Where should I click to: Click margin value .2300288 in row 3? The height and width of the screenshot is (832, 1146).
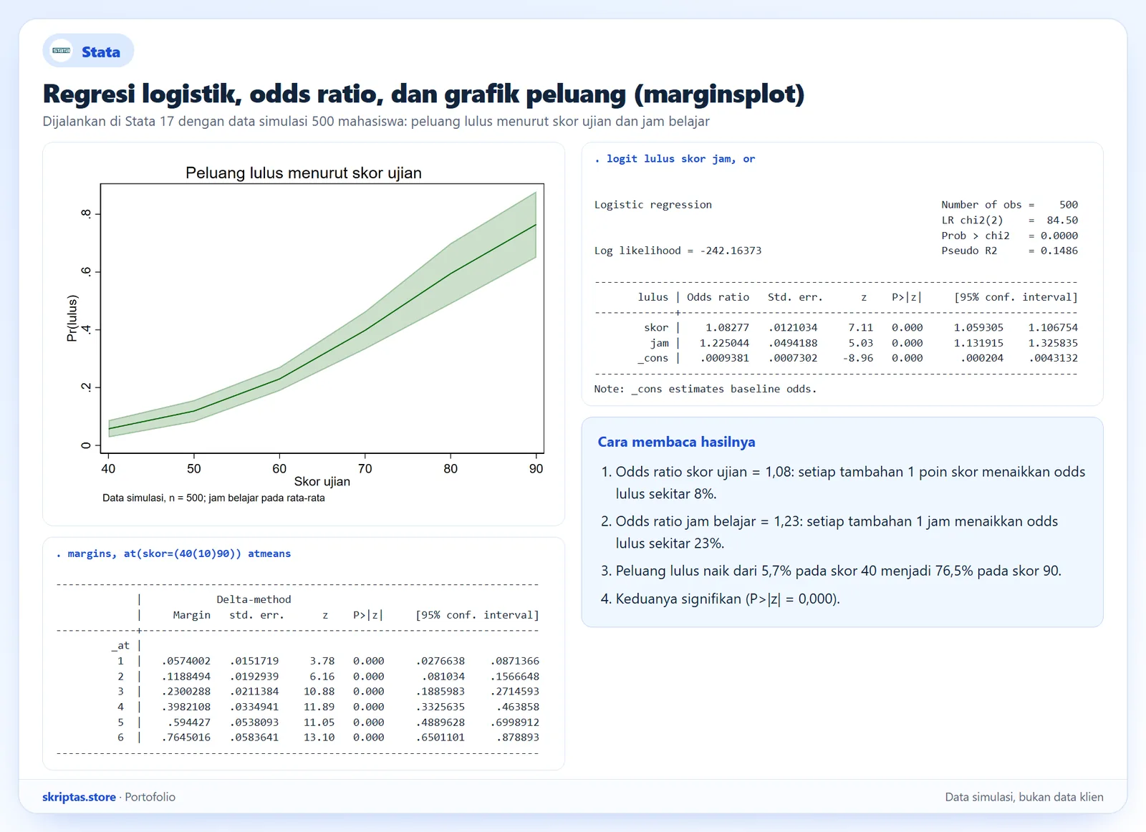pos(186,691)
